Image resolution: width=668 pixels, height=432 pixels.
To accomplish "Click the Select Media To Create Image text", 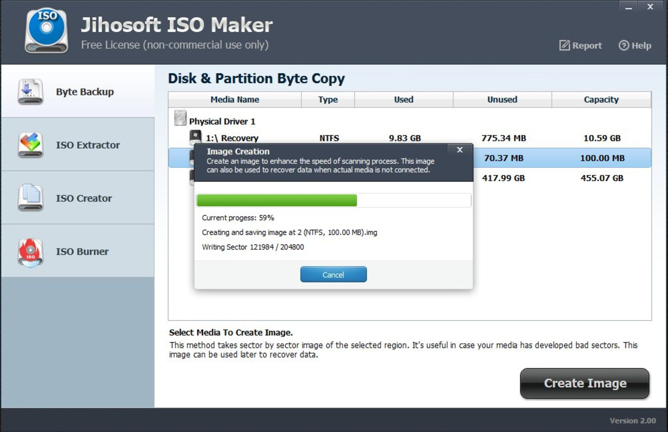I will (x=231, y=333).
